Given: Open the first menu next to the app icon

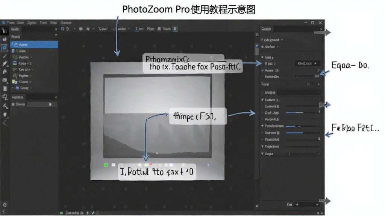Looking at the screenshot, I should tap(11, 22).
